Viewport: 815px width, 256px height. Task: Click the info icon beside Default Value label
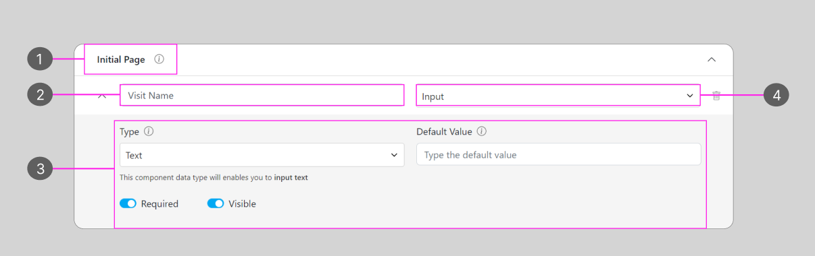tap(482, 131)
